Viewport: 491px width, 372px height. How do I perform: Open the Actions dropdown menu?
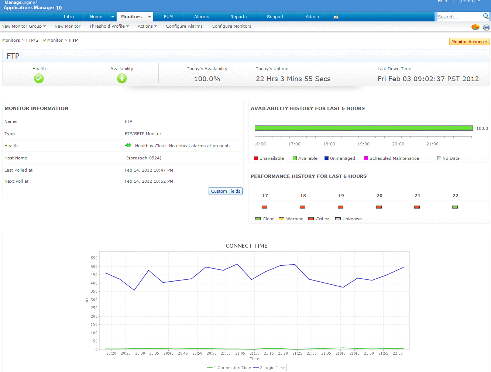click(x=147, y=26)
